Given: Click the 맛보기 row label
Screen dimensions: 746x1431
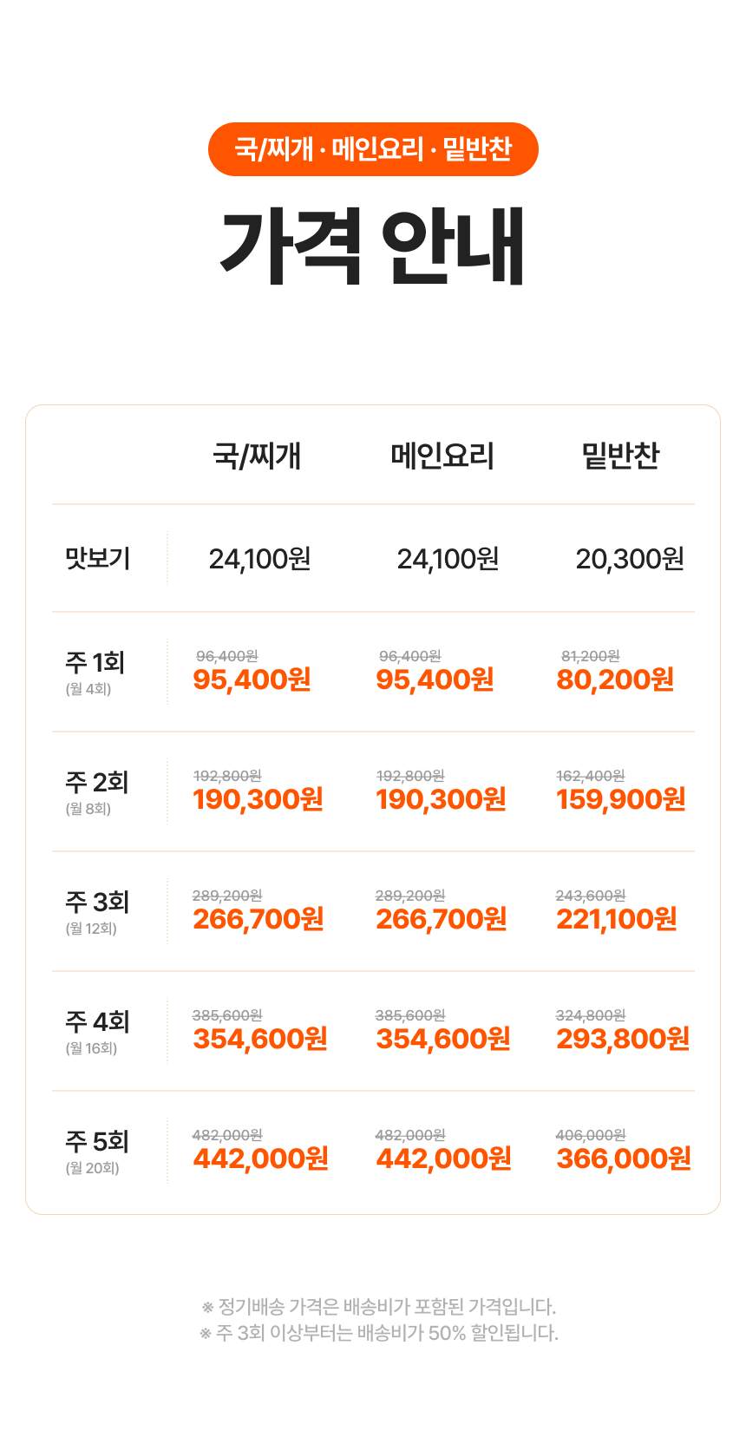Looking at the screenshot, I should point(98,558).
